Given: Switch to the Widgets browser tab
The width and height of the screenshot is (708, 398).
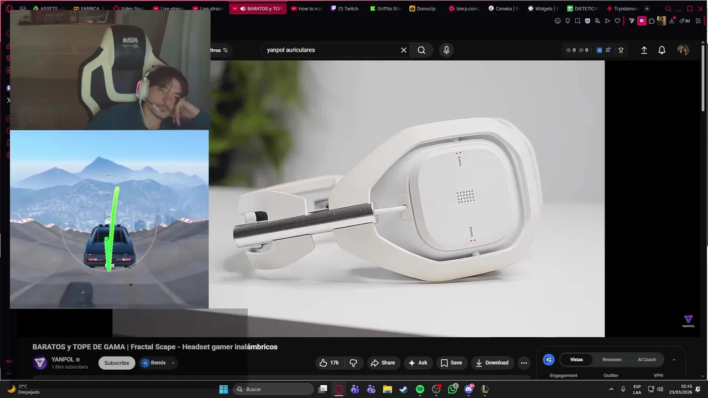Looking at the screenshot, I should 543,8.
